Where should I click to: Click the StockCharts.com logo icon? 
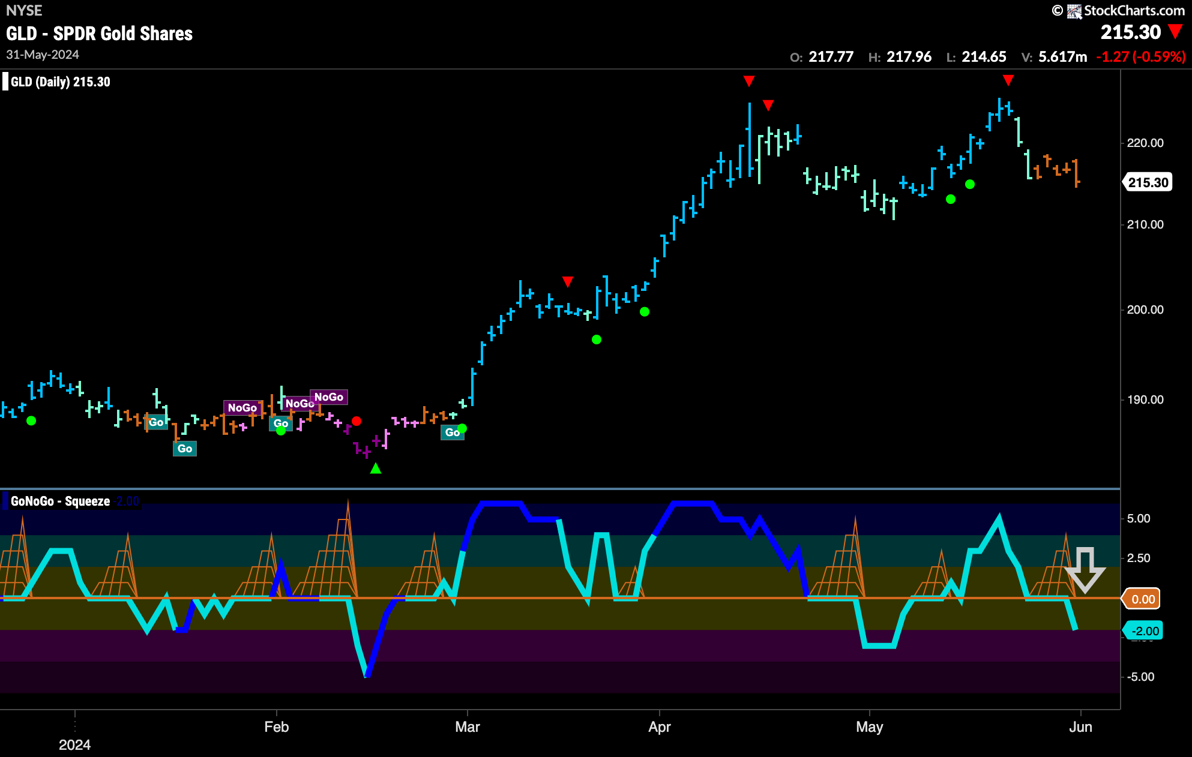pos(1074,11)
